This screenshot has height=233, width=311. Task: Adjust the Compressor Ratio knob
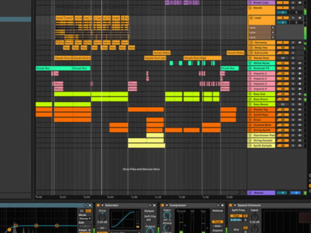pos(167,216)
